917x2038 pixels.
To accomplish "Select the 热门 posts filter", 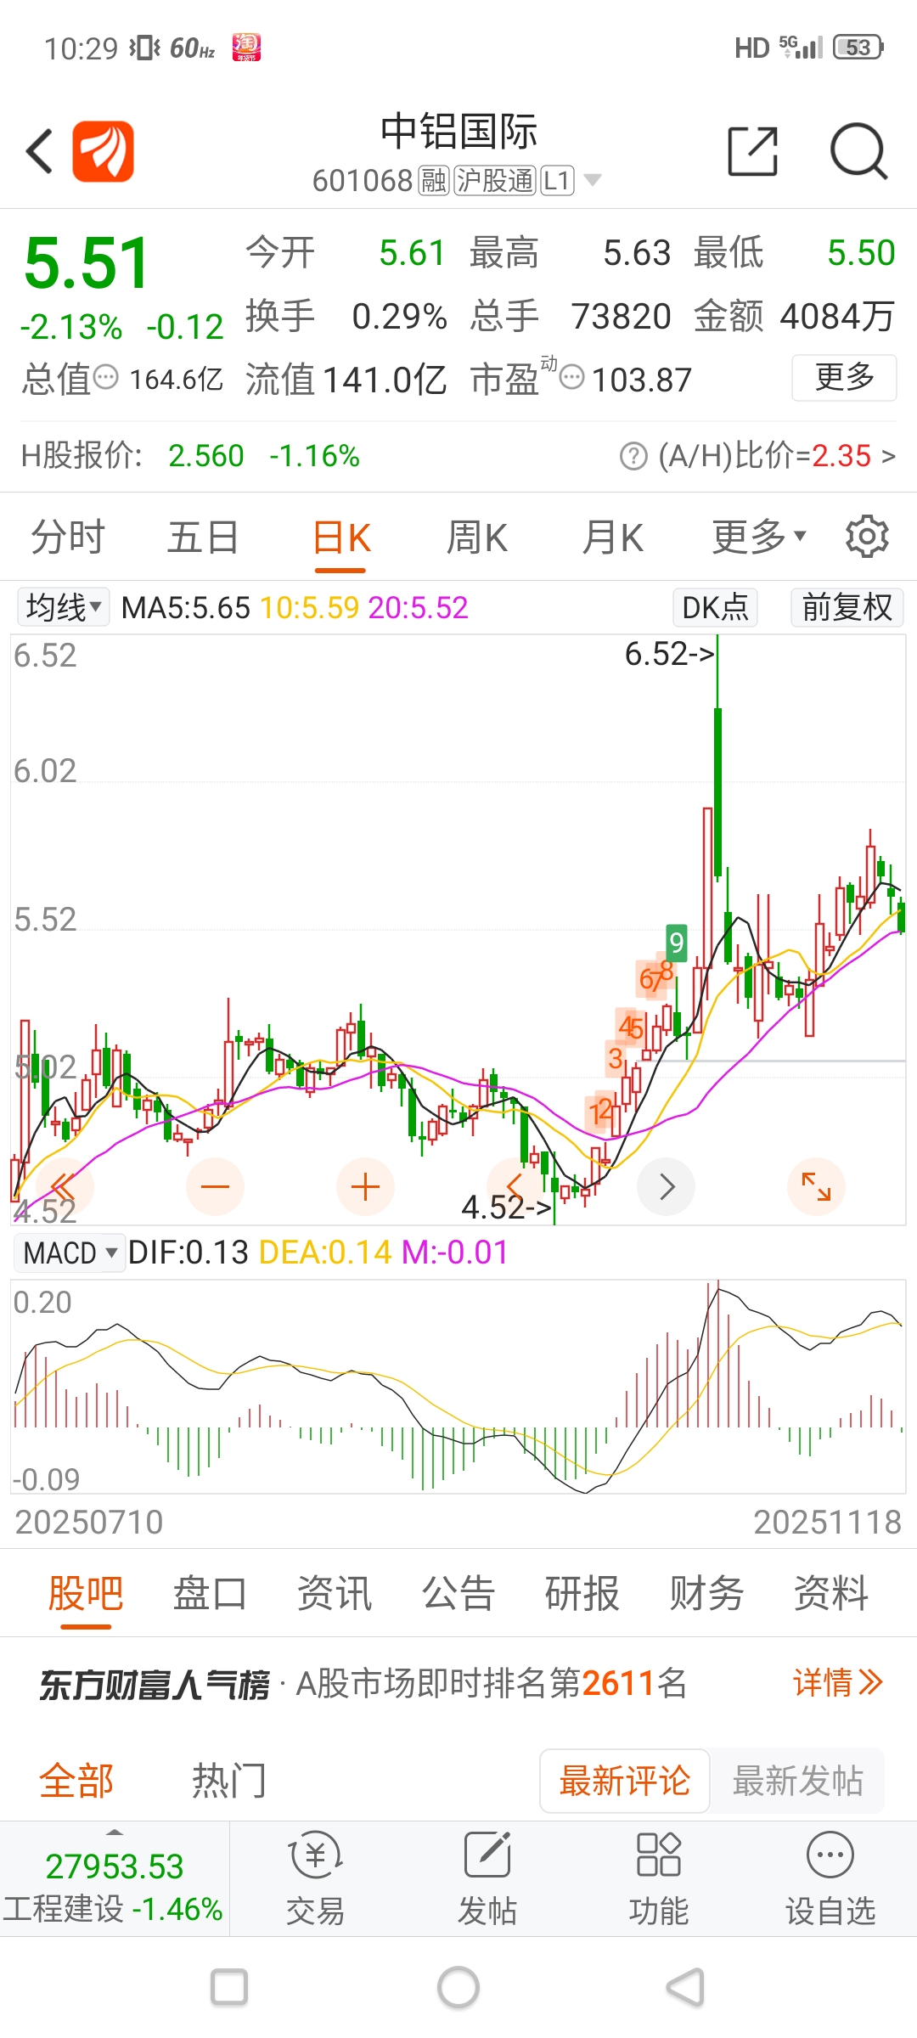I will [229, 1780].
